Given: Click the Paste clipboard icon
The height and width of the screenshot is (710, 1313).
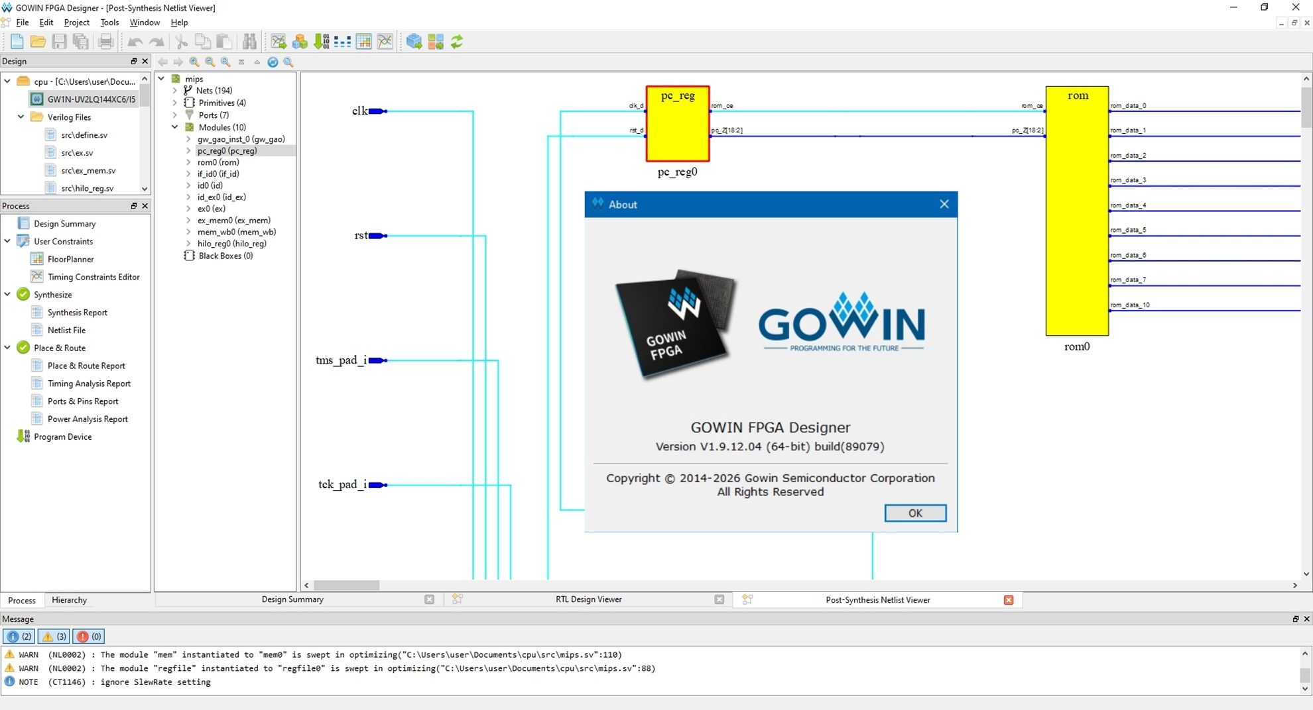Looking at the screenshot, I should [x=224, y=42].
